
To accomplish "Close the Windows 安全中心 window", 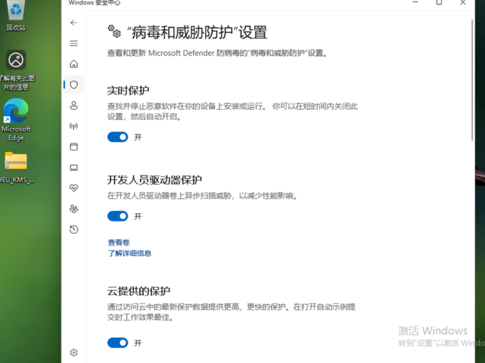I will tap(463, 3).
